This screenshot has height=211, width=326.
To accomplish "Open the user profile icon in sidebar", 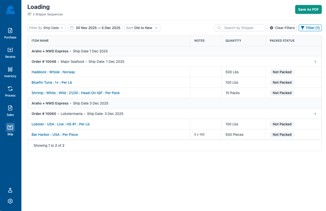I will pyautogui.click(x=10, y=190).
